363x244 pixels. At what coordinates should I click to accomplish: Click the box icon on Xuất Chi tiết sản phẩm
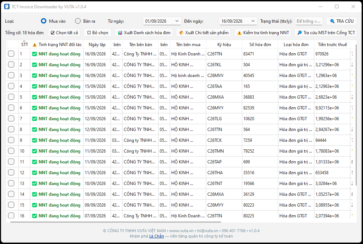tap(181, 33)
